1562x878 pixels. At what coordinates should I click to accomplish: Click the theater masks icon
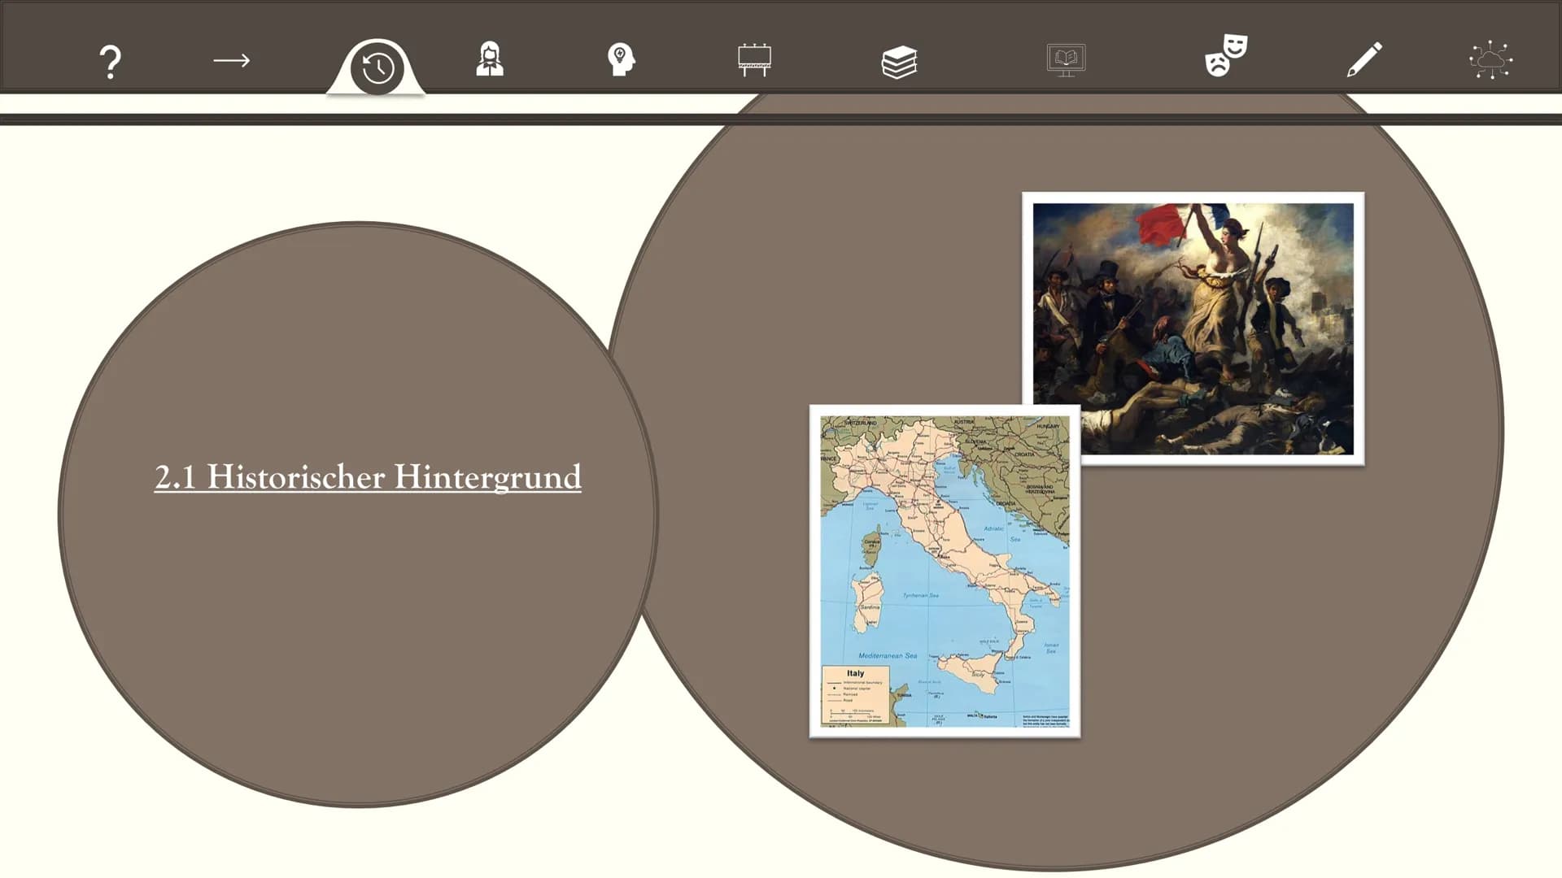click(1226, 56)
